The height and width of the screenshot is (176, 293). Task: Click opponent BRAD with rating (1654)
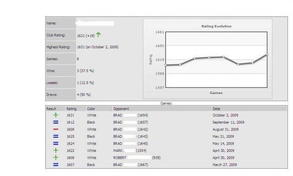coord(130,115)
